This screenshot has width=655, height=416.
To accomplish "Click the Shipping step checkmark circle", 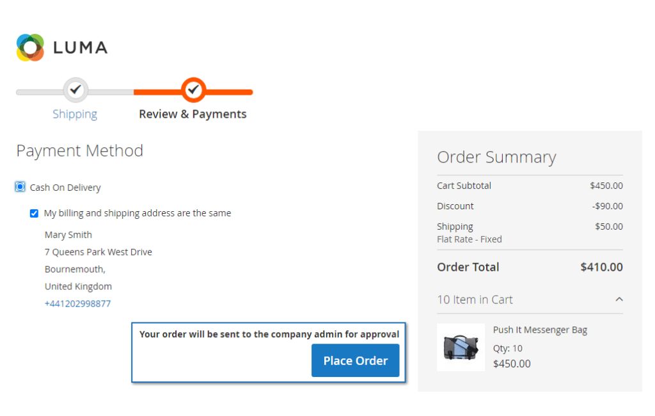I will (x=75, y=90).
